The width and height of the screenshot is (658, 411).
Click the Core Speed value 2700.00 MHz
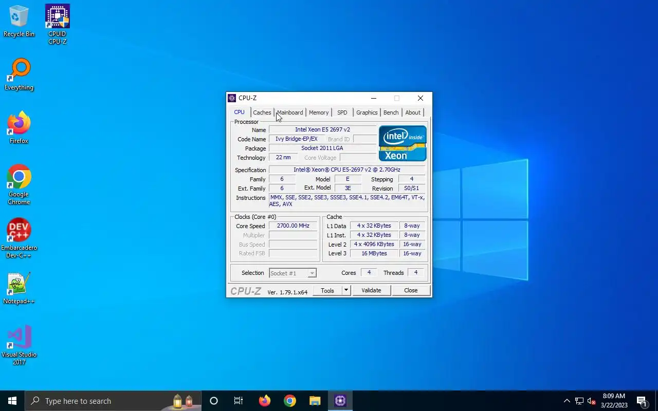(293, 226)
